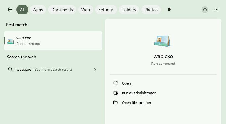Screen dimensions: 226x124
Task: Click 'See more search results' for wab.exe
Action: click(53, 70)
